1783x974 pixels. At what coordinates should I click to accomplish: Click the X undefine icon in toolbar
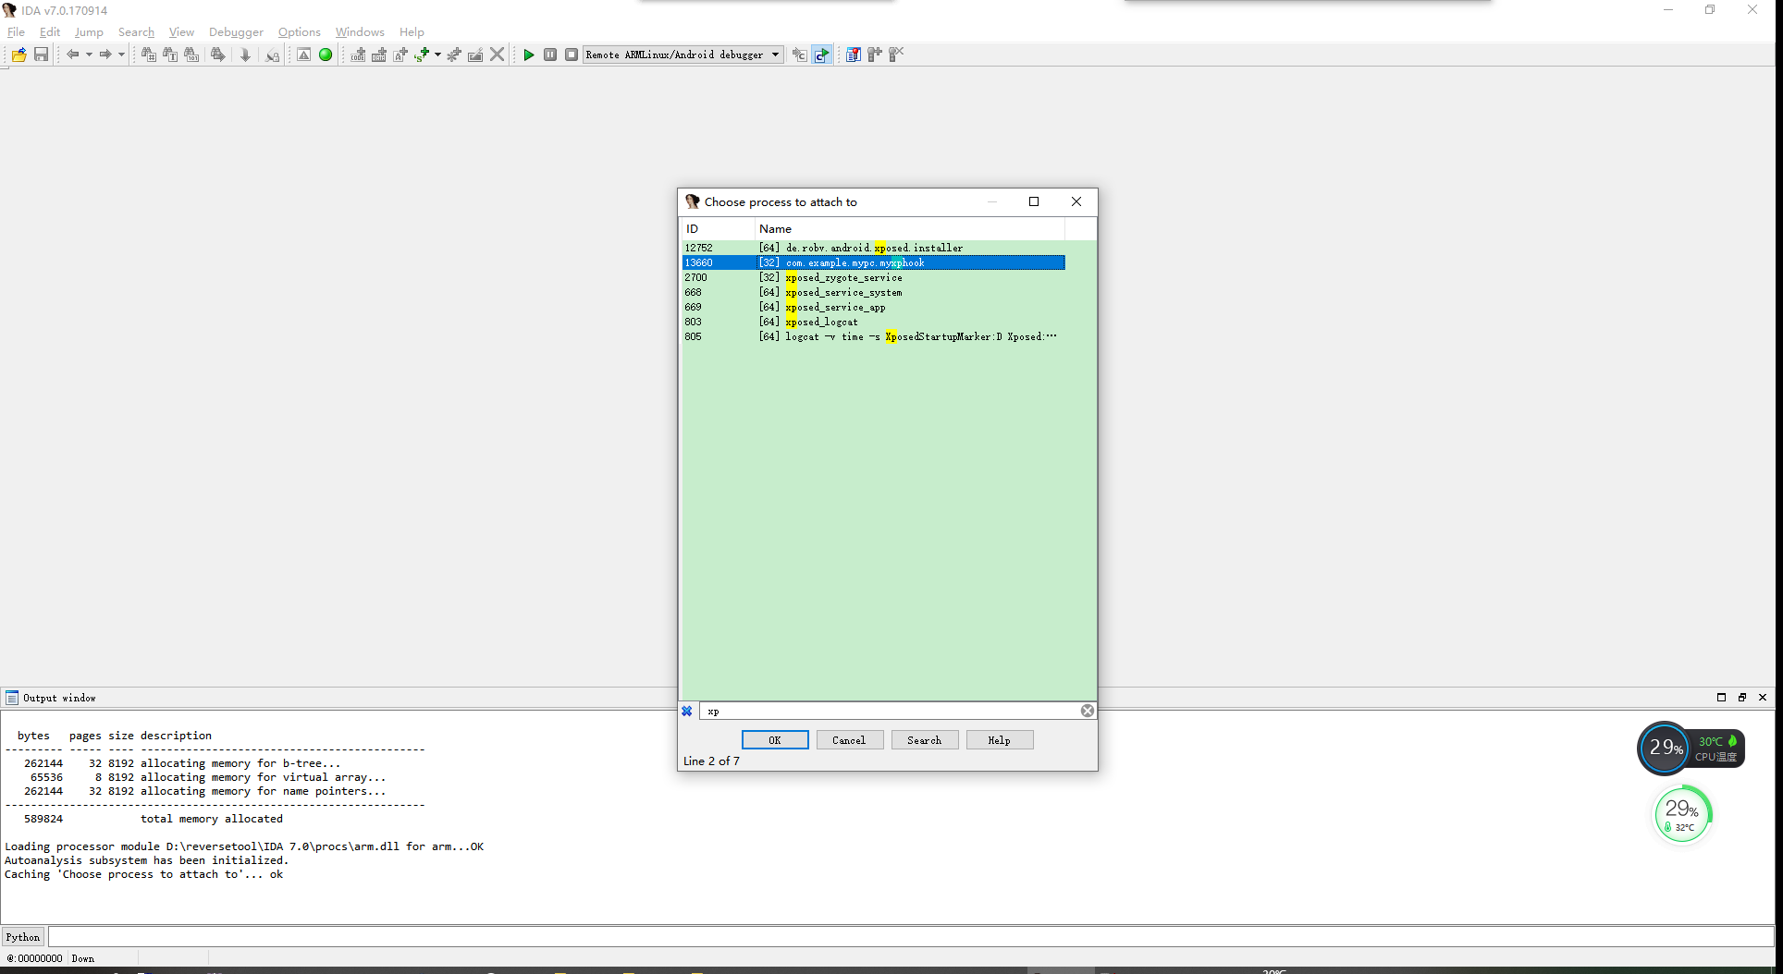497,55
